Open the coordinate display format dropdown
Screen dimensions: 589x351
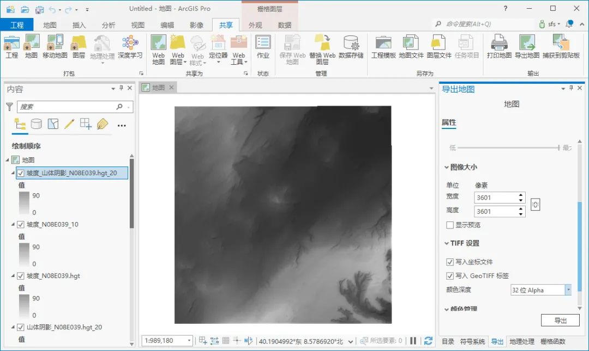pos(351,341)
